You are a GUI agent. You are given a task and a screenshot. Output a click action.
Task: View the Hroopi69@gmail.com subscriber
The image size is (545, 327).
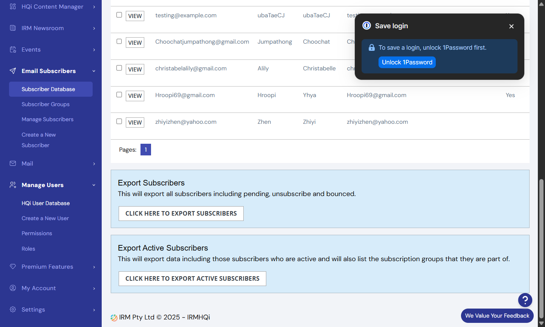click(x=135, y=96)
